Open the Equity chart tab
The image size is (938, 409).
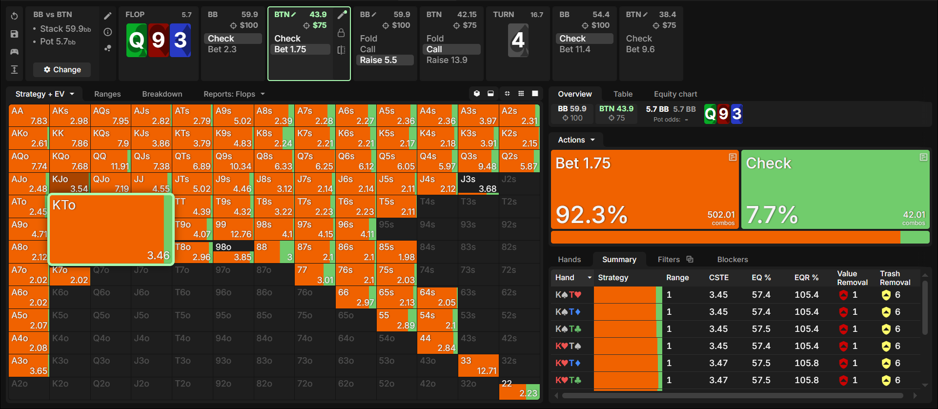tap(675, 94)
